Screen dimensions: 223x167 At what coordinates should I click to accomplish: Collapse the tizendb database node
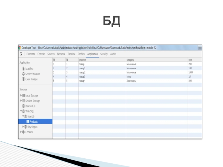pyautogui.click(x=23, y=116)
